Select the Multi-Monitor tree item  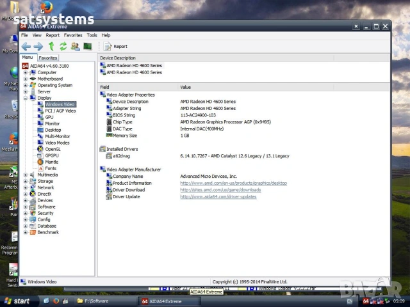click(x=58, y=136)
